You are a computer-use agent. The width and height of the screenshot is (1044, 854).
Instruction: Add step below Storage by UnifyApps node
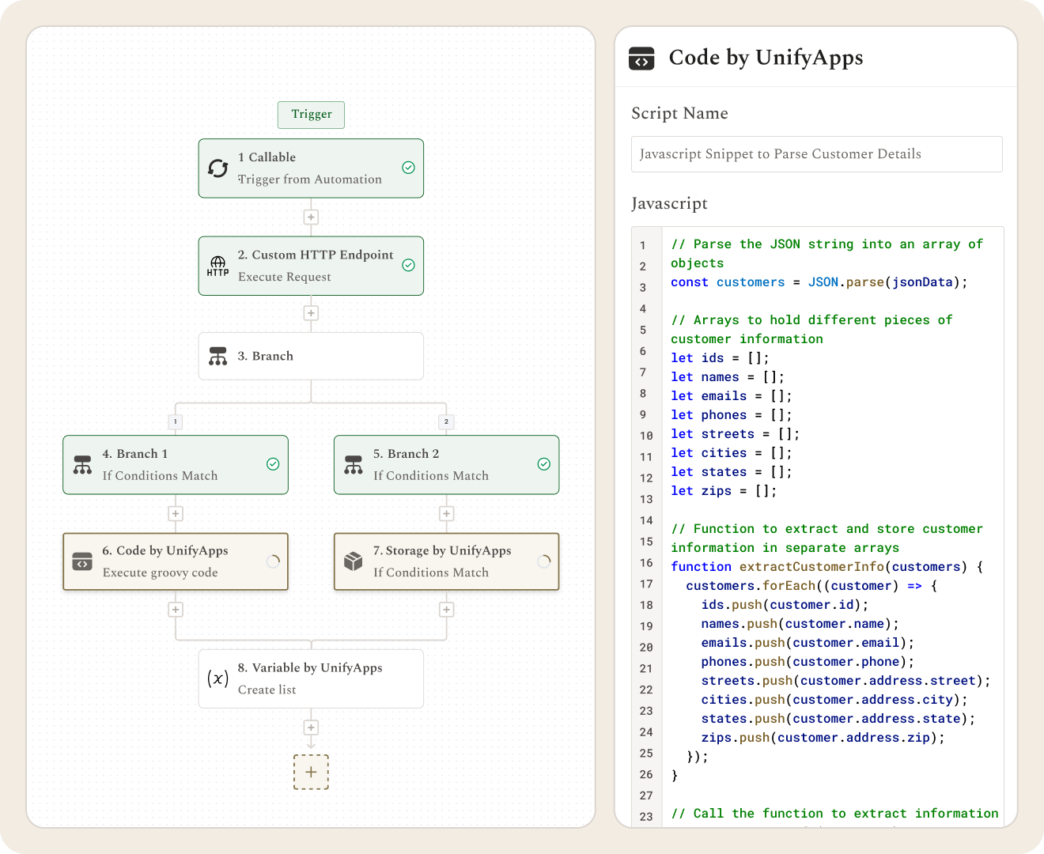[x=447, y=610]
